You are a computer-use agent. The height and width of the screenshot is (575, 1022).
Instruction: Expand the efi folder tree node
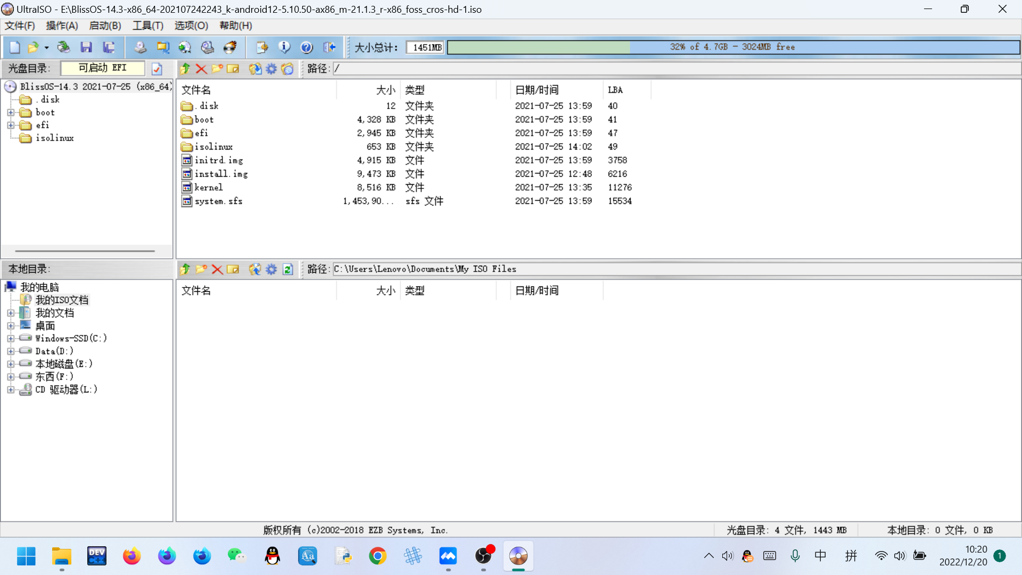11,125
